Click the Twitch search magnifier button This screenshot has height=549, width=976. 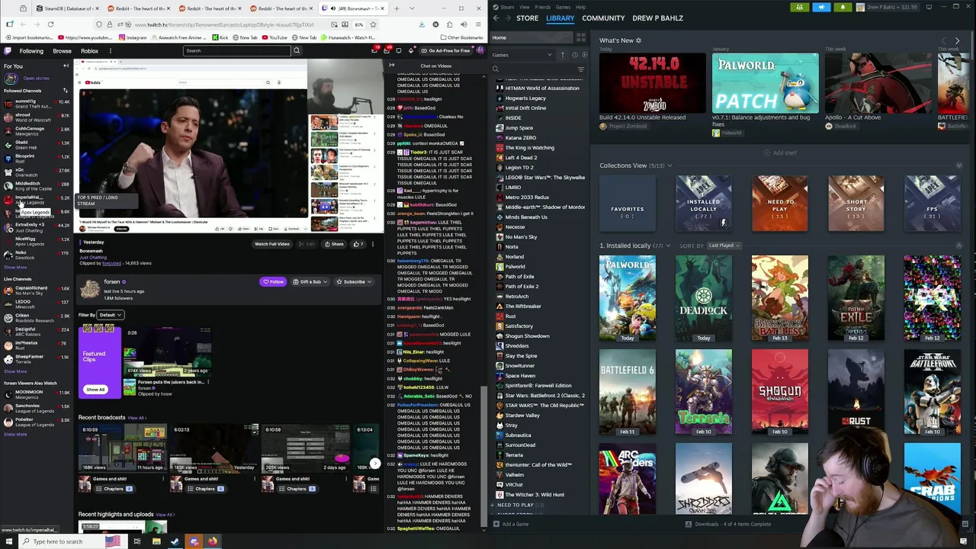tap(297, 51)
